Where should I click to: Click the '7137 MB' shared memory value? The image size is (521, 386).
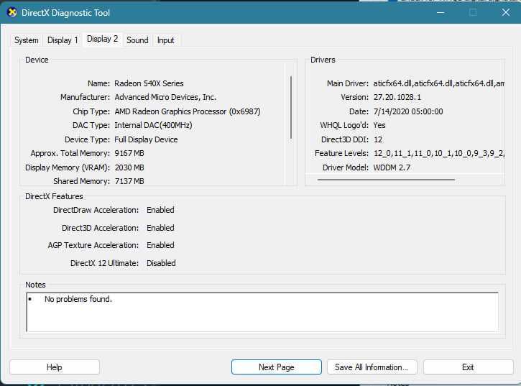tap(129, 181)
